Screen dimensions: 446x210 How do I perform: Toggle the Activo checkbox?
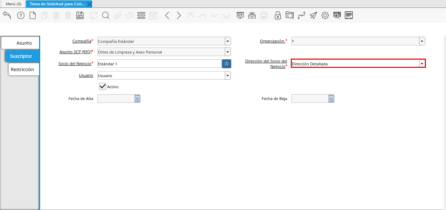103,86
